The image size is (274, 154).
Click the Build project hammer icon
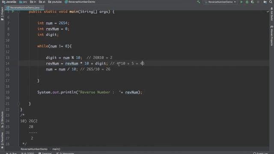199,2
